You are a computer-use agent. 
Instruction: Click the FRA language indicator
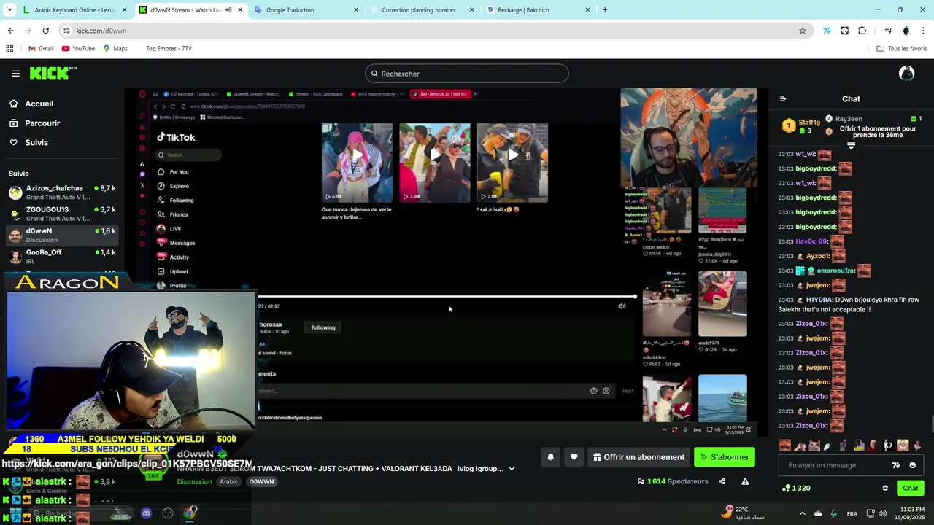pyautogui.click(x=852, y=513)
